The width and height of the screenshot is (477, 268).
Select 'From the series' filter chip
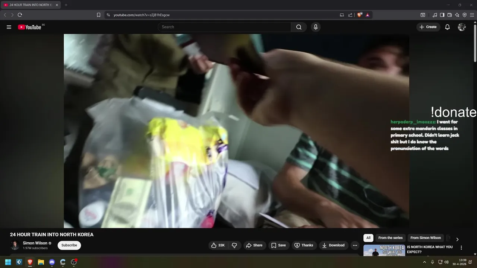pyautogui.click(x=390, y=238)
